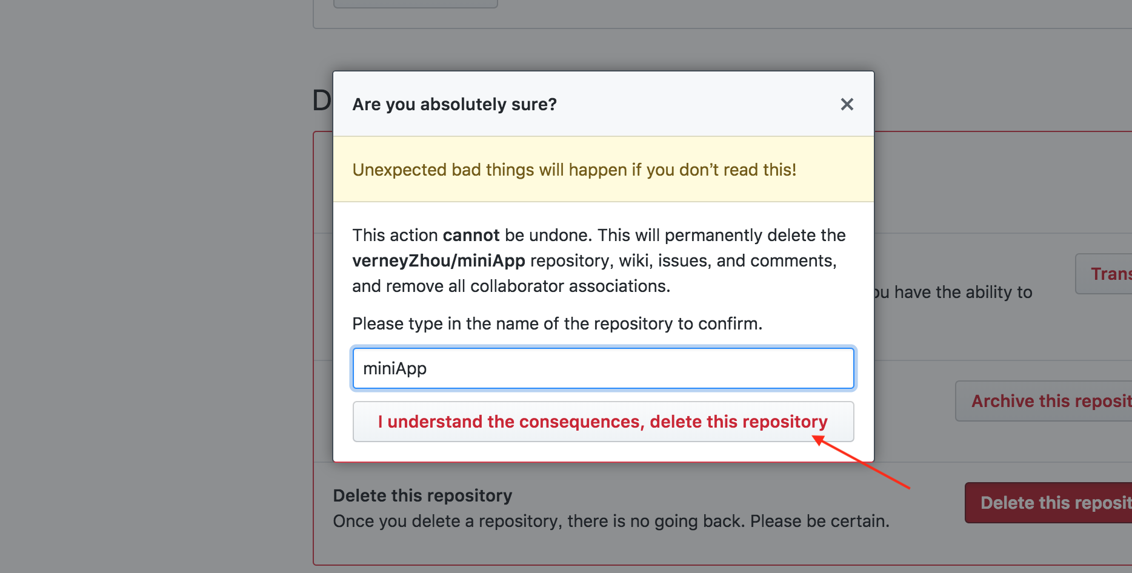
Task: Click the "Once you delete a repository" description
Action: click(611, 521)
